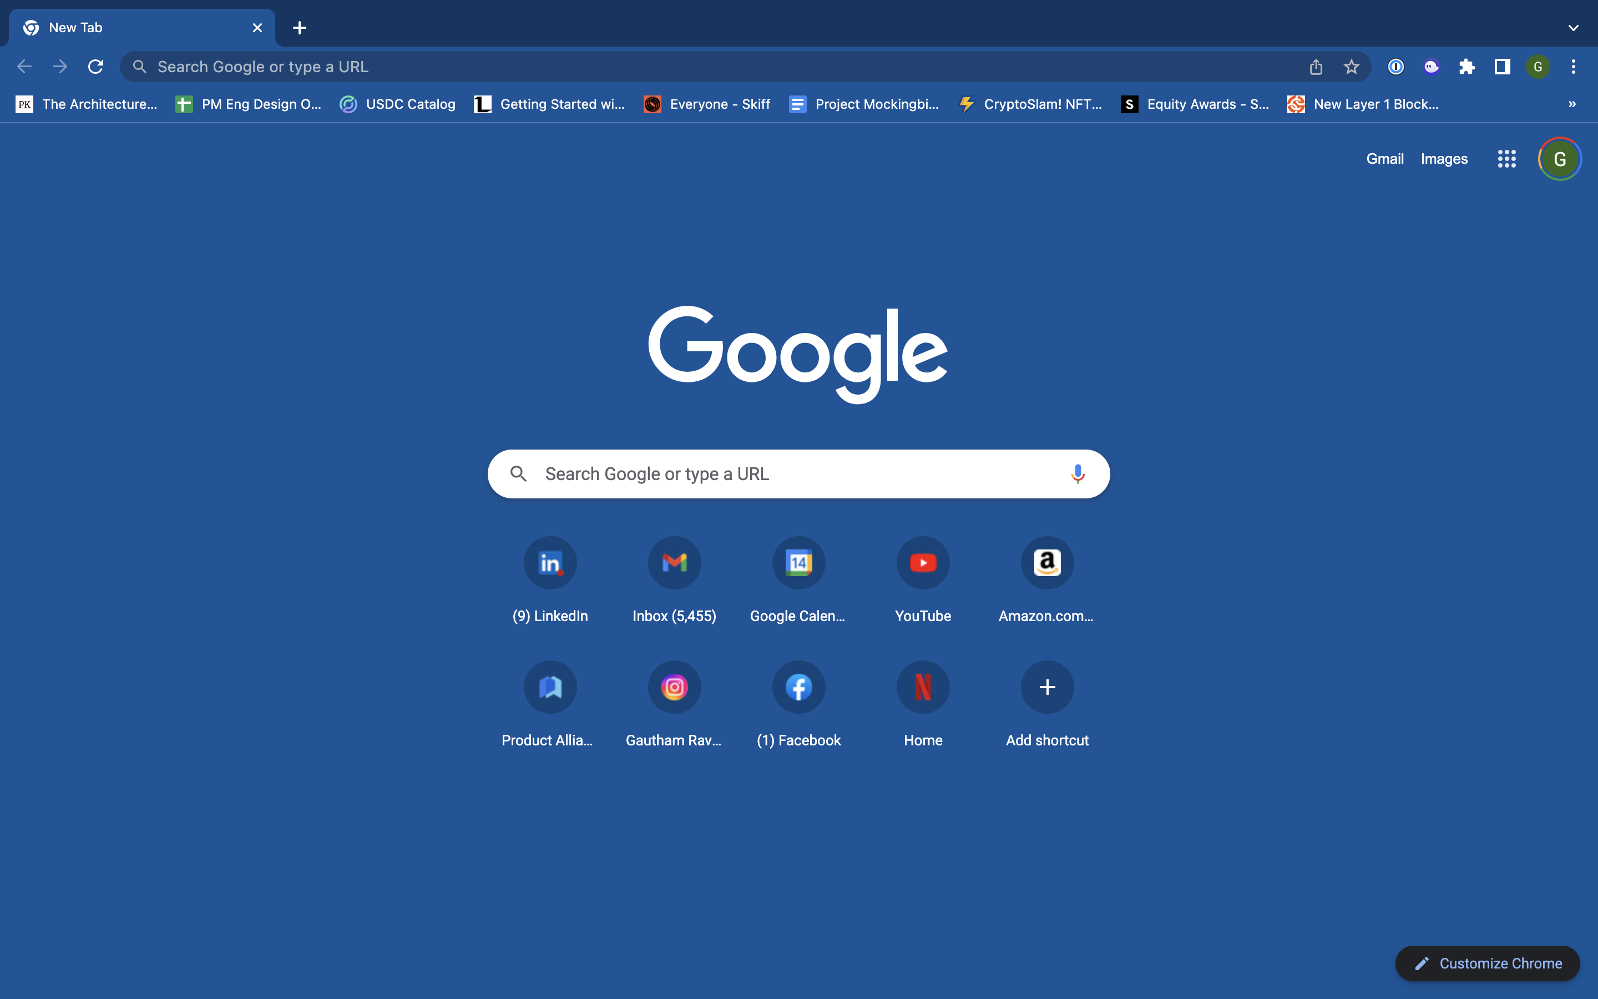Open the Google Calendar shortcut
This screenshot has height=999, width=1598.
pos(798,581)
